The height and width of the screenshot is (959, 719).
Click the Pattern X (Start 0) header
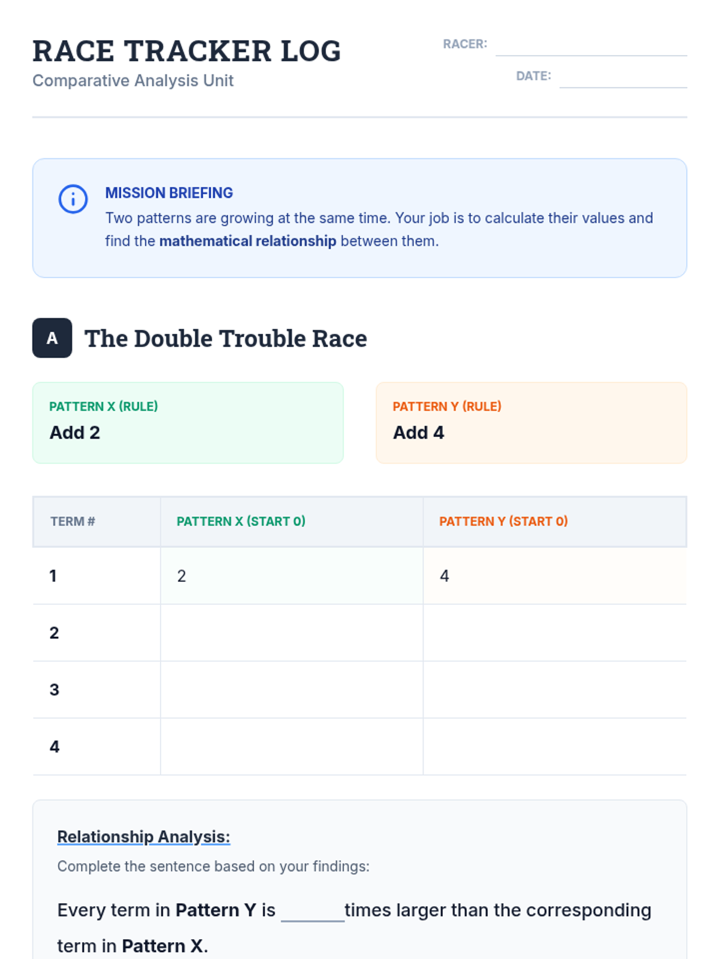pyautogui.click(x=241, y=521)
